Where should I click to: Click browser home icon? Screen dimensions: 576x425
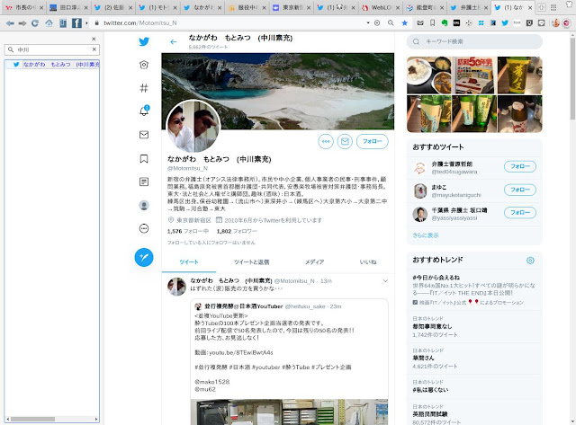[x=49, y=23]
